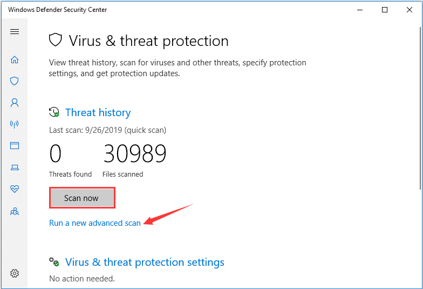This screenshot has width=423, height=289.
Task: Open Virus & threat protection settings link
Action: pos(145,263)
